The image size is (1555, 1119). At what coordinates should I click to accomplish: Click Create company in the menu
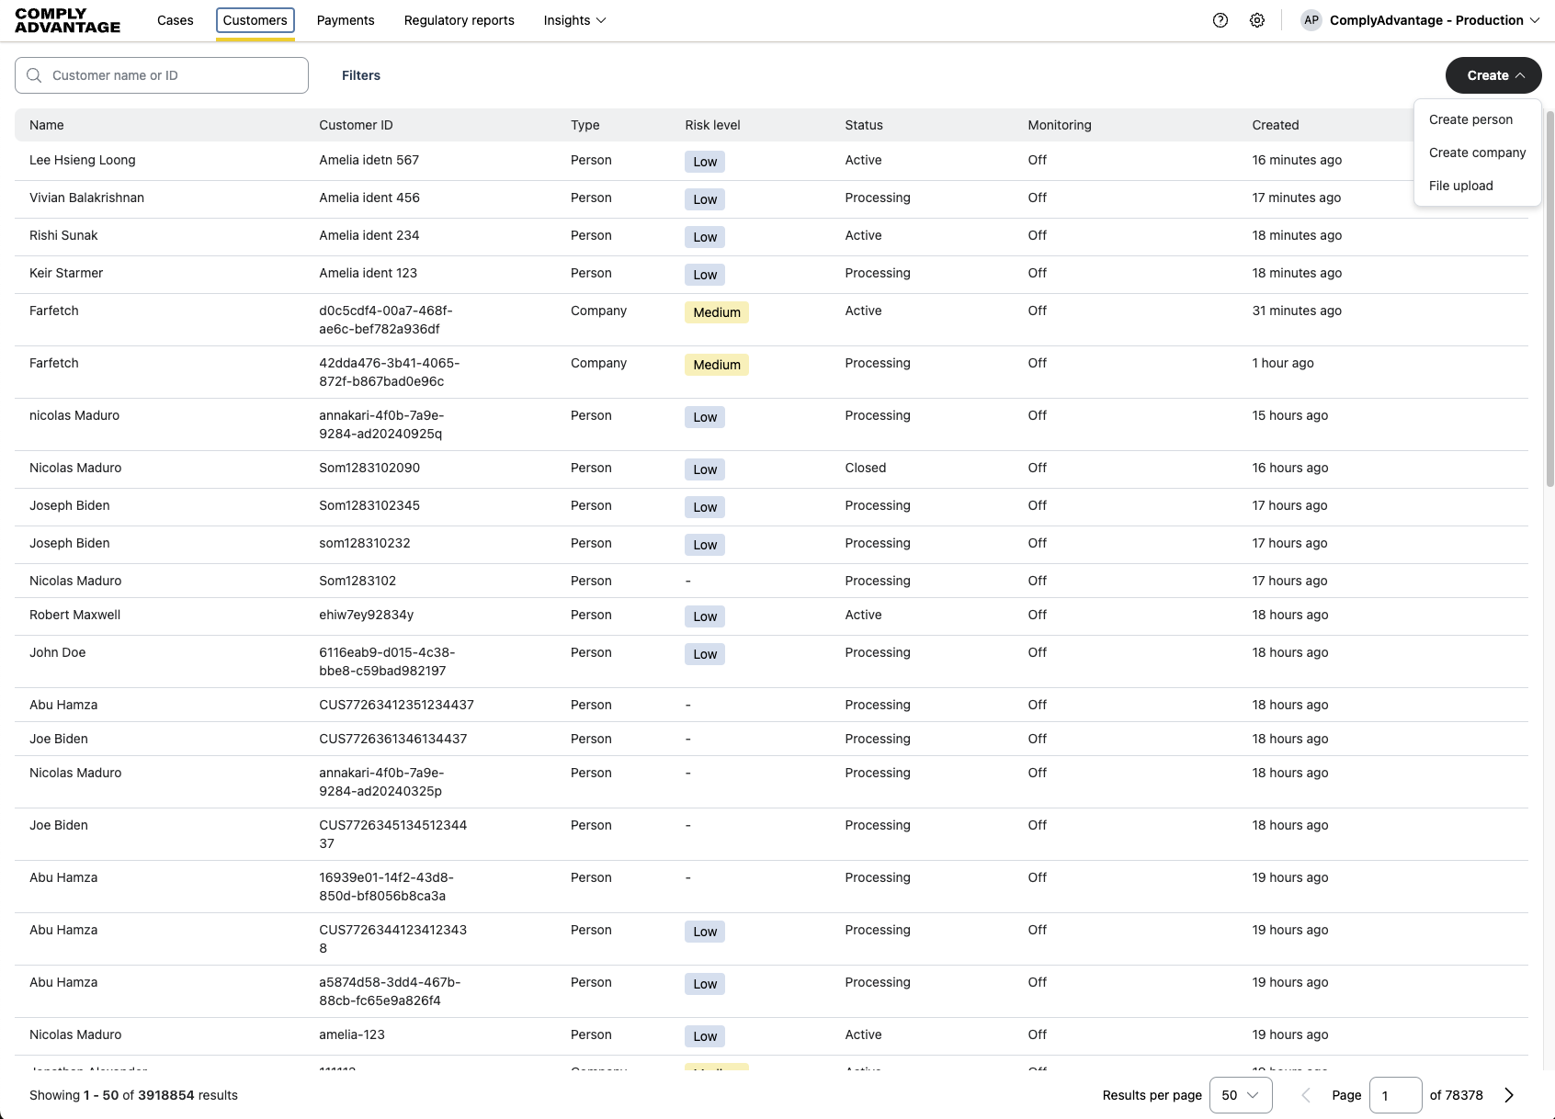(1477, 153)
